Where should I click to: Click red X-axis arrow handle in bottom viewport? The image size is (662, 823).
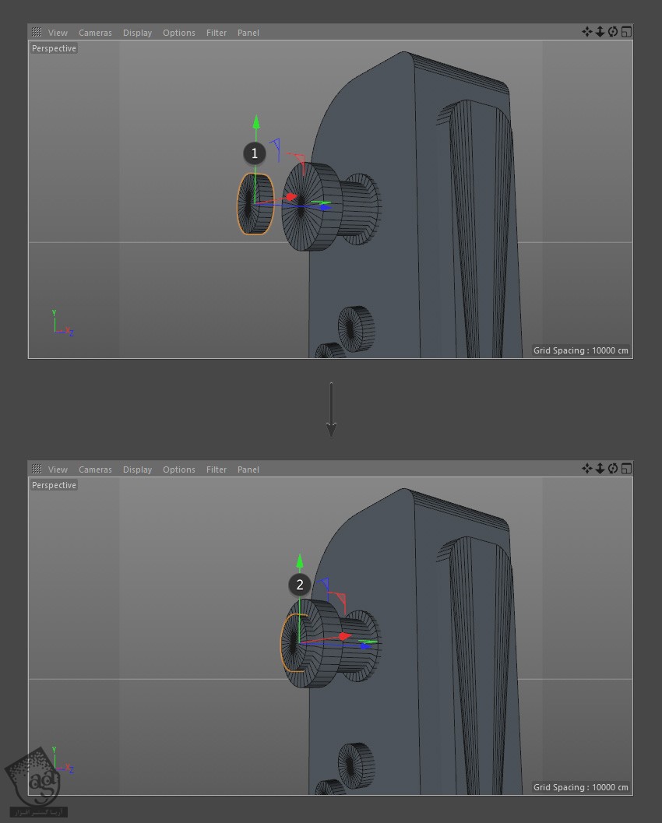(x=345, y=636)
